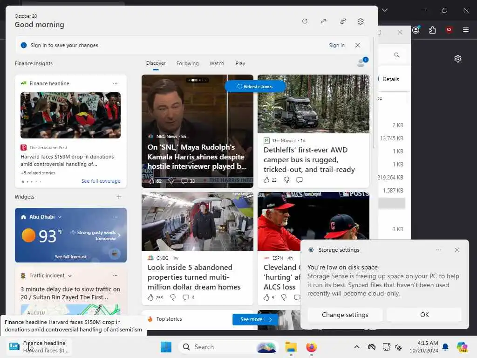Image resolution: width=477 pixels, height=358 pixels.
Task: Open File Explorer from taskbar
Action: pyautogui.click(x=291, y=347)
